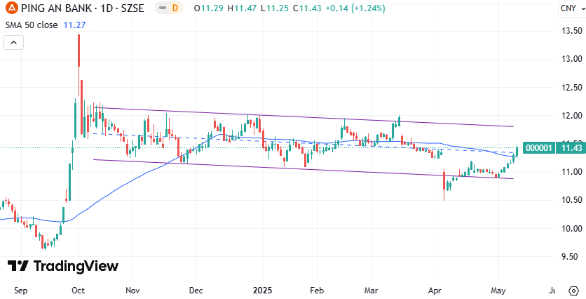Click the Sep label on time axis
The height and width of the screenshot is (299, 586).
(x=20, y=289)
